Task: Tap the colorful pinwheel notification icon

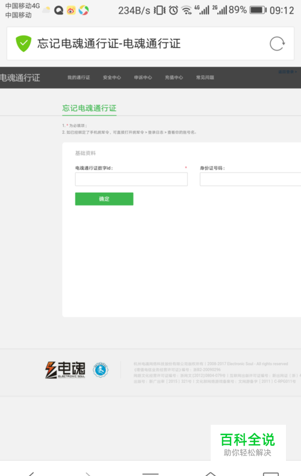Action: click(84, 11)
